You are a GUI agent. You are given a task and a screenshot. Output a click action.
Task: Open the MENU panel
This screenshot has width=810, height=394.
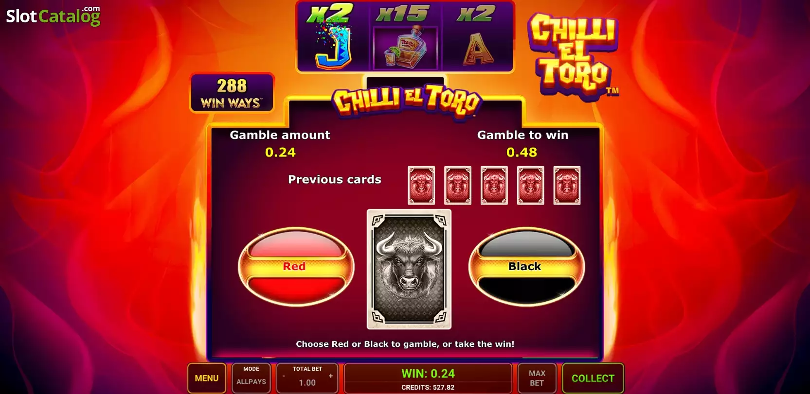[207, 378]
